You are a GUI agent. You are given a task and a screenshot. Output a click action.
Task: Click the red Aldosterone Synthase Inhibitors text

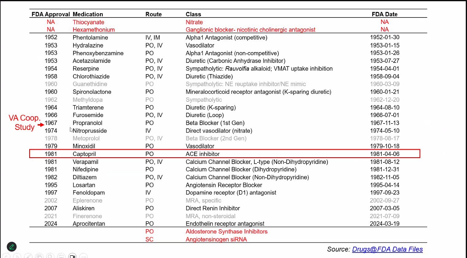[226, 231]
